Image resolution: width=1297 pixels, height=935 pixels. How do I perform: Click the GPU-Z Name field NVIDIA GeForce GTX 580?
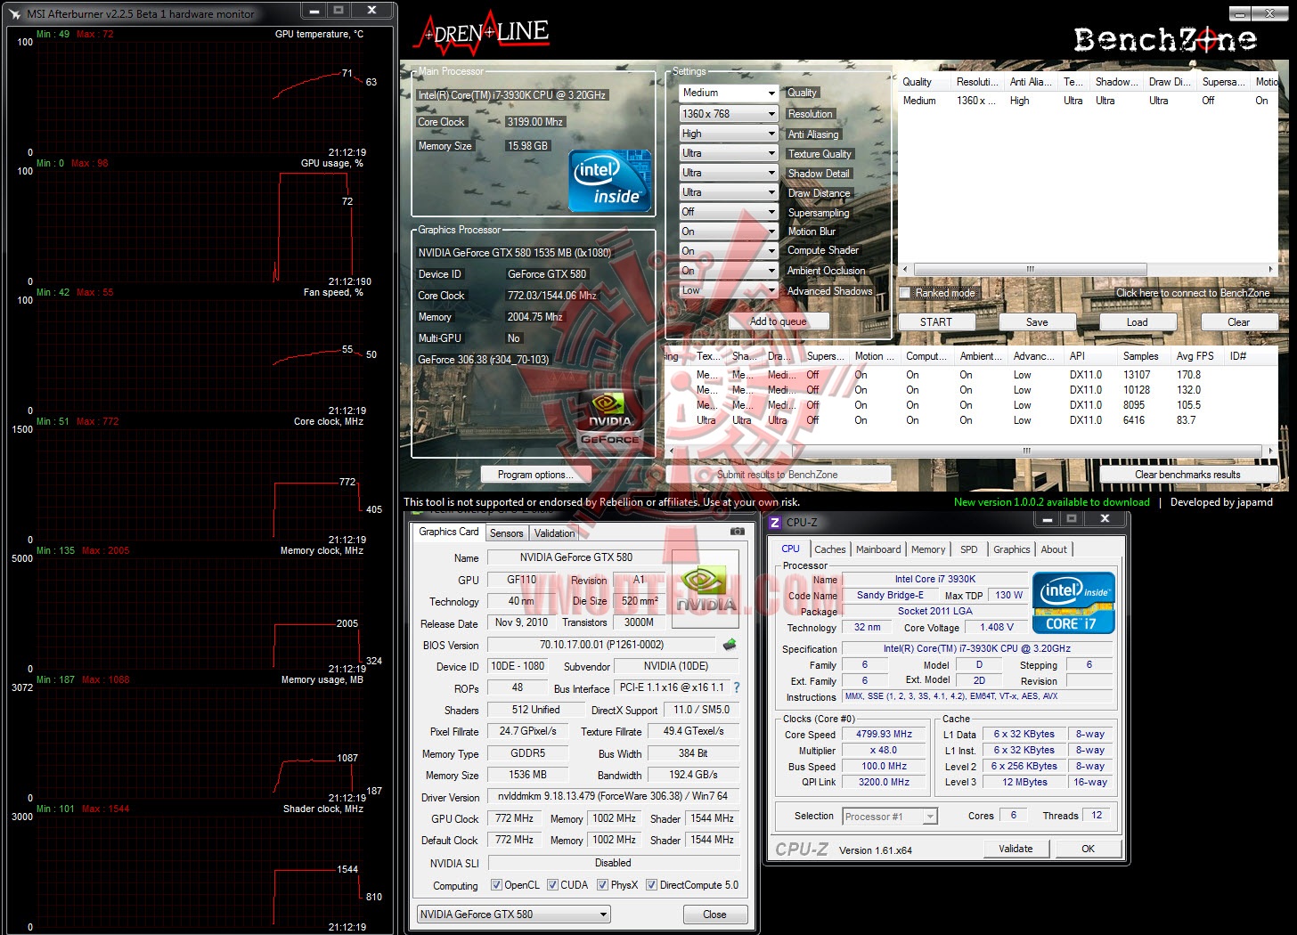tap(575, 557)
